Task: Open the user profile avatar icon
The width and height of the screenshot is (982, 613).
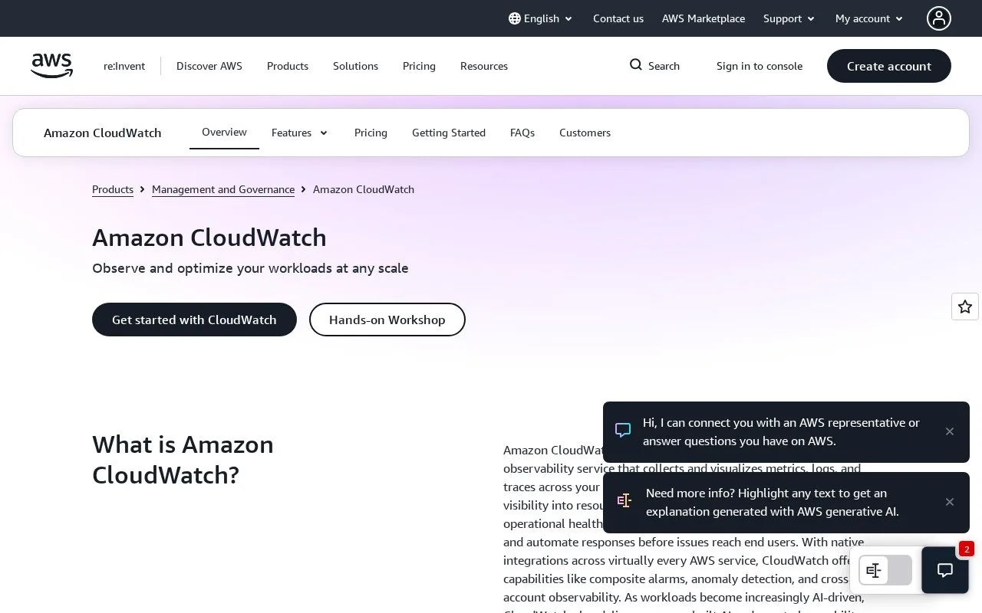Action: click(938, 18)
